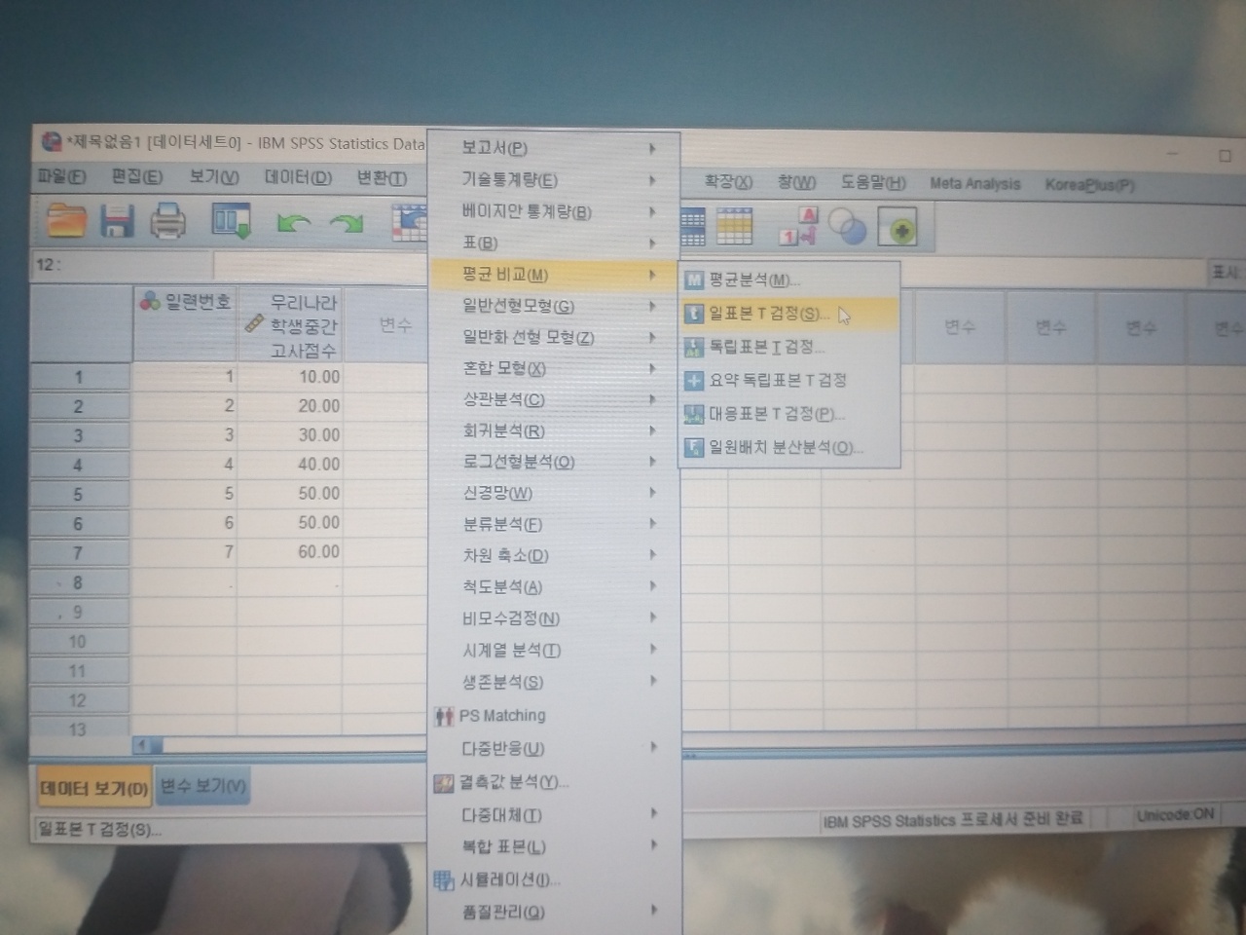Click the cell containing 60.00

(x=290, y=552)
